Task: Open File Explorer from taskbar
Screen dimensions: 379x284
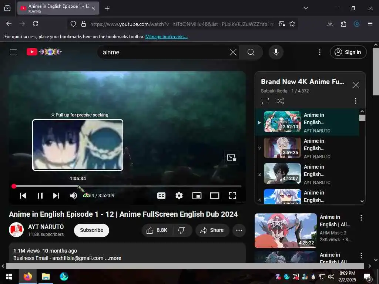Action: pos(46,277)
